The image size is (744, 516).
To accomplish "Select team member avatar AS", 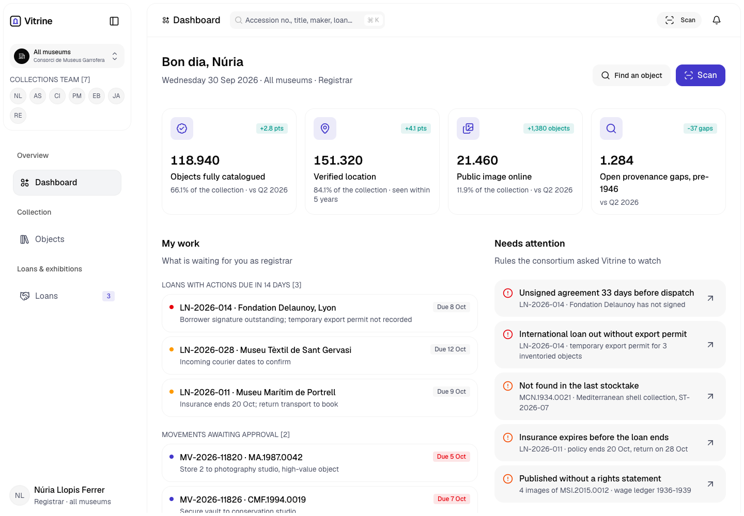I will point(38,96).
